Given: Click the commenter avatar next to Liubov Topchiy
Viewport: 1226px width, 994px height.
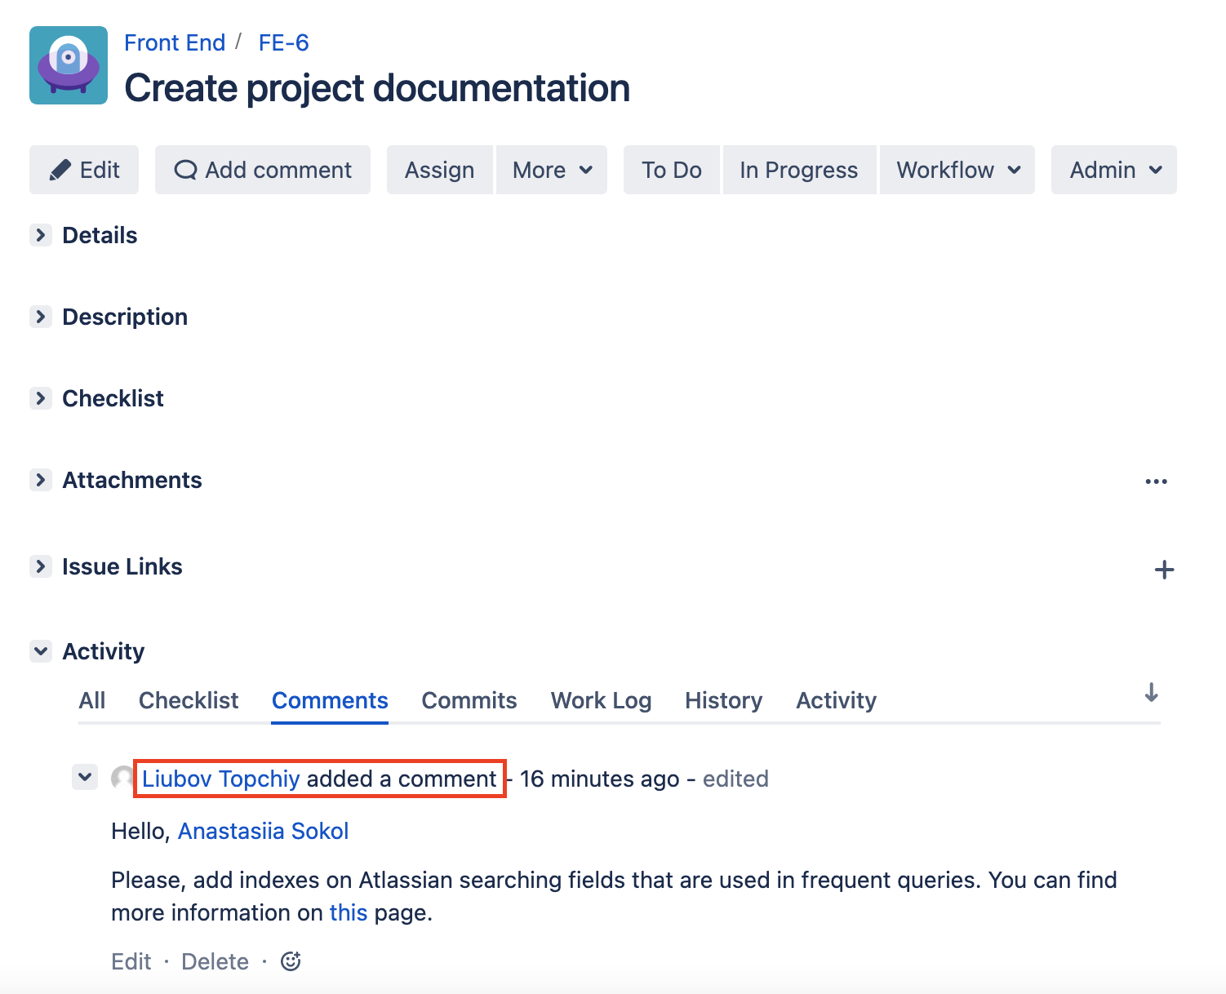Looking at the screenshot, I should click(x=122, y=779).
